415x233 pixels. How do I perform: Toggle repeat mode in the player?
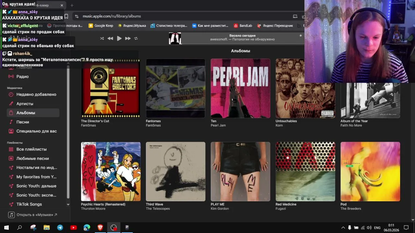click(x=136, y=38)
